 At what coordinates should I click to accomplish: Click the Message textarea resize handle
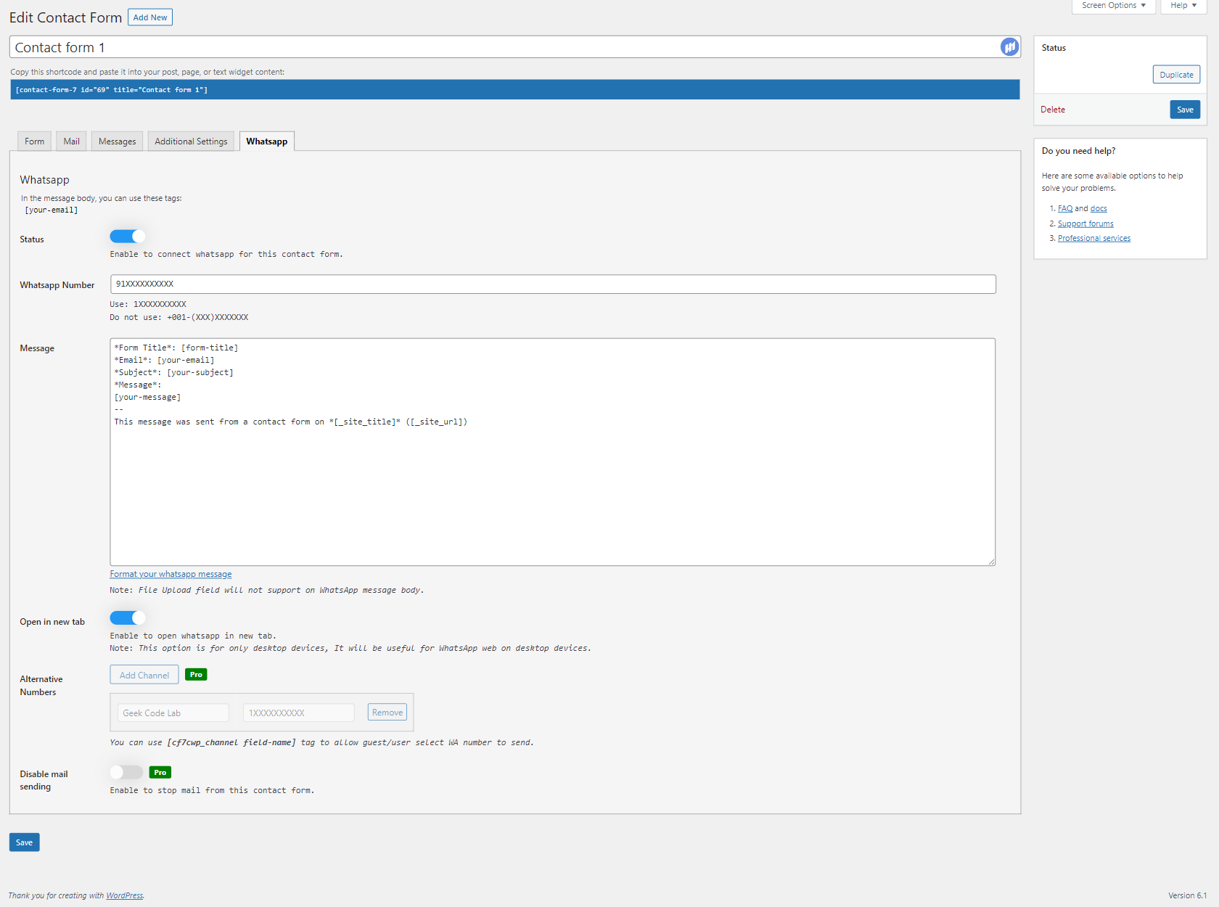coord(990,561)
